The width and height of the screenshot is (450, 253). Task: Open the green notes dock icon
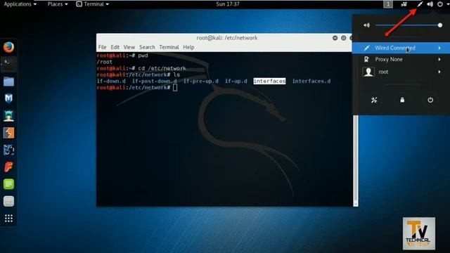[x=8, y=184]
